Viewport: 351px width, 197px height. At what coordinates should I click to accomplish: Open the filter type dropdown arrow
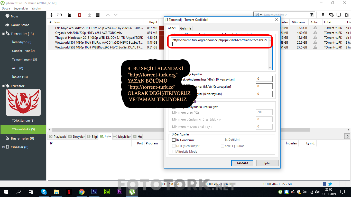261,15
